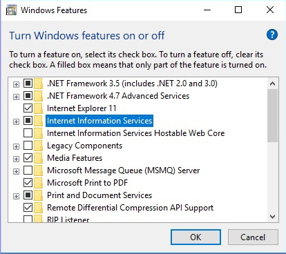Click the folder icon next to Legacy Components
Image resolution: width=286 pixels, height=254 pixels.
[38, 146]
